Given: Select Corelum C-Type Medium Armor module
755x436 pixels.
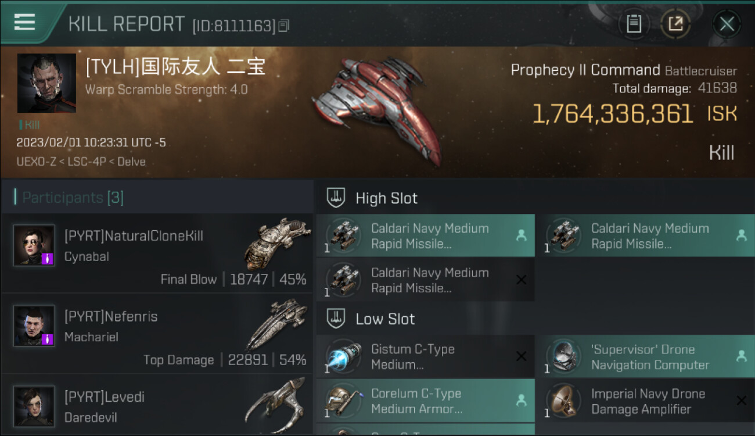Looking at the screenshot, I should (426, 401).
